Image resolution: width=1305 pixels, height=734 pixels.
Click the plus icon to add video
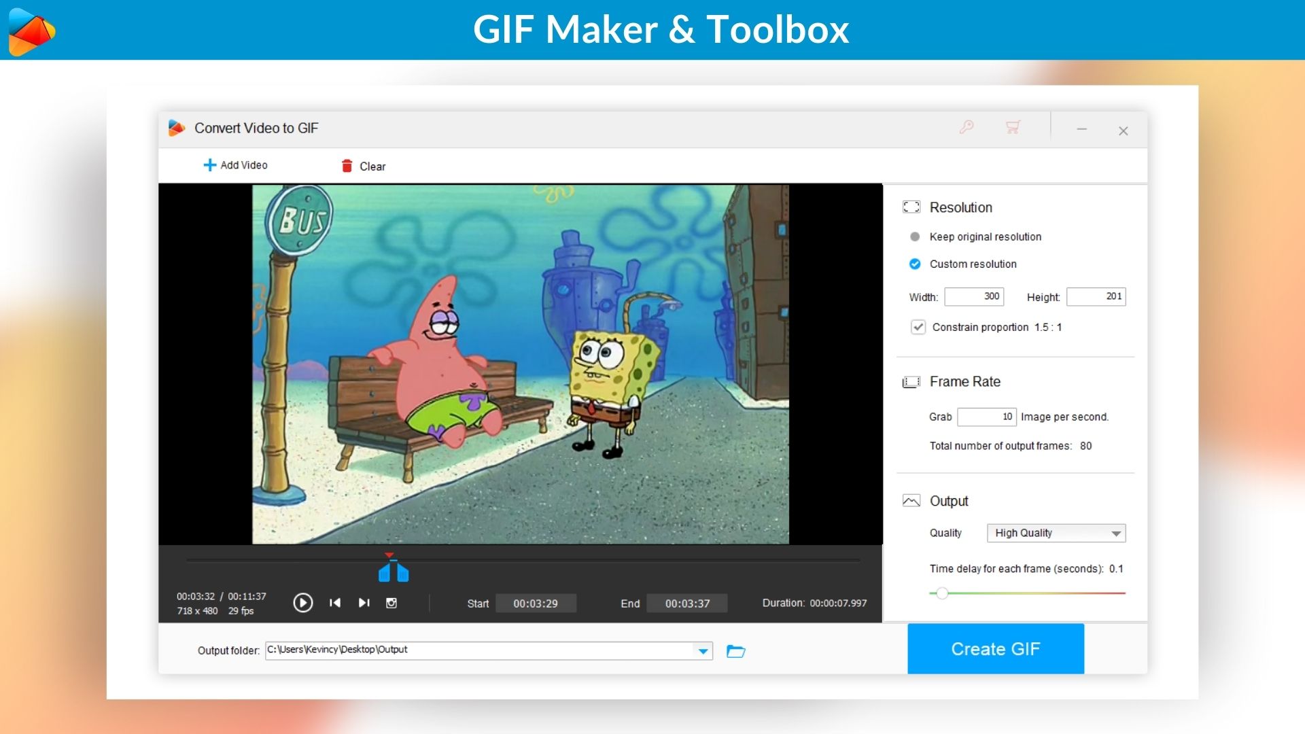pos(209,165)
